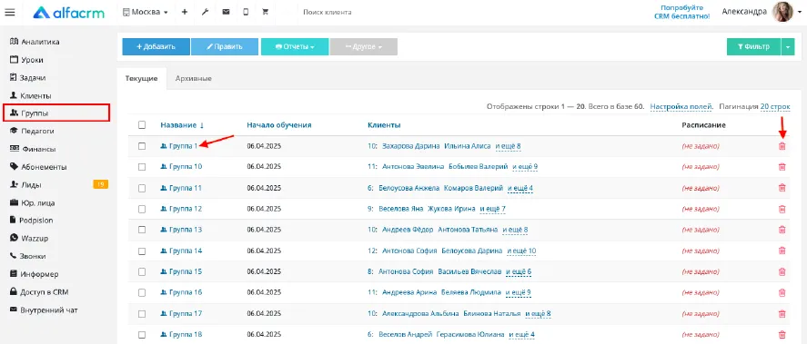807x344 pixels.
Task: Focus the Поиск клиента search field
Action: click(328, 13)
